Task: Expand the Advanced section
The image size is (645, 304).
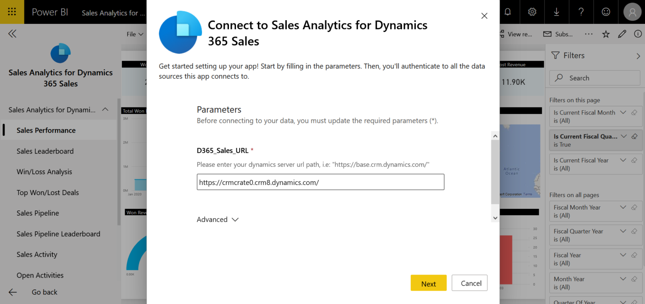Action: (218, 220)
